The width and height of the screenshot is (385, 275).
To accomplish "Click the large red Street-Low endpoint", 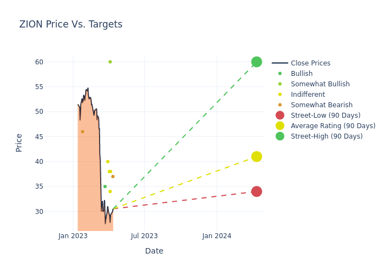I will pyautogui.click(x=256, y=191).
